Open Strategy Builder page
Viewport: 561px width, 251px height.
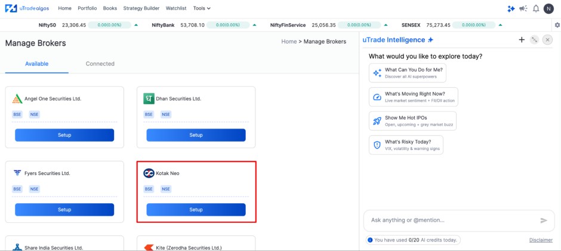pyautogui.click(x=141, y=8)
